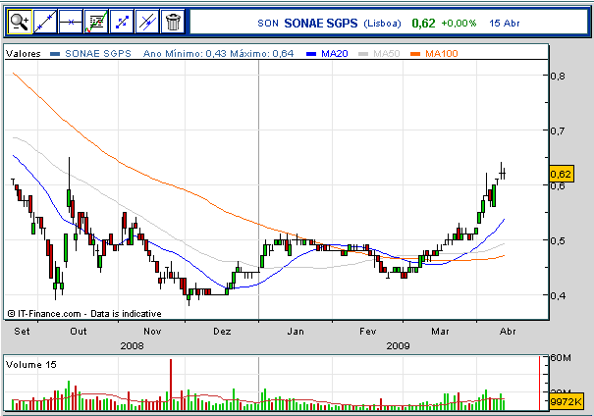Click the +0,00% change value
This screenshot has height=416, width=594.
tap(459, 24)
